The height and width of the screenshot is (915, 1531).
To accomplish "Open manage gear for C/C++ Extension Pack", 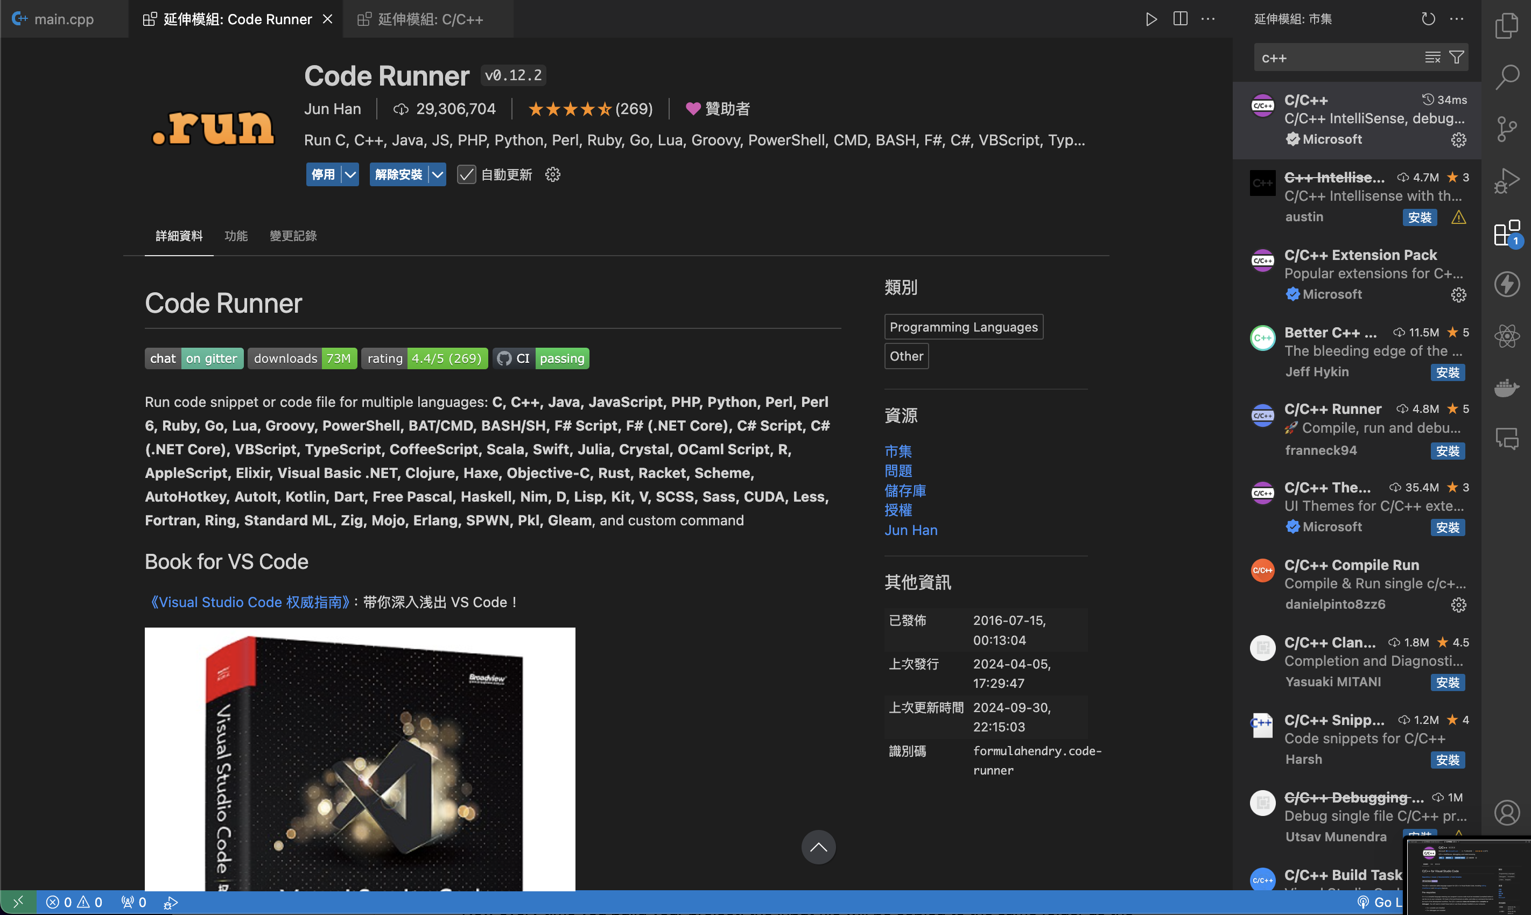I will point(1458,295).
